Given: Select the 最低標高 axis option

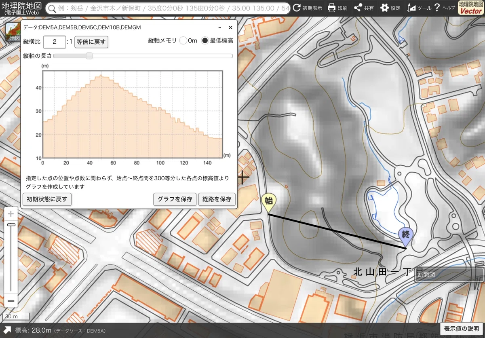Looking at the screenshot, I should pyautogui.click(x=205, y=40).
